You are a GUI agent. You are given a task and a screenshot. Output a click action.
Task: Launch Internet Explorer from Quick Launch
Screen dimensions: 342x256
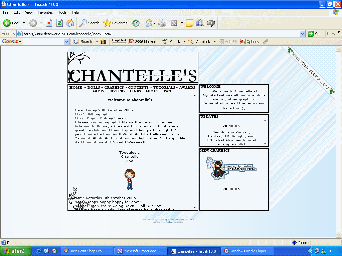pos(39,251)
